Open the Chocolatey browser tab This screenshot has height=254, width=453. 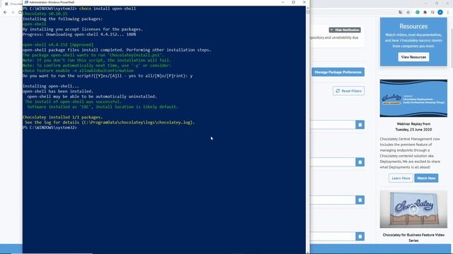click(13, 4)
